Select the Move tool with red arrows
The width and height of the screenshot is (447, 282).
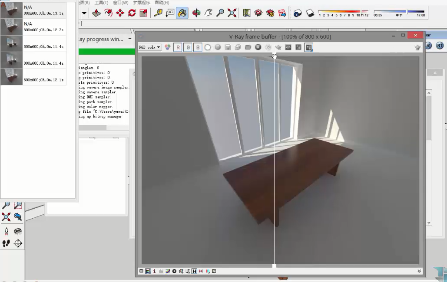tap(120, 13)
